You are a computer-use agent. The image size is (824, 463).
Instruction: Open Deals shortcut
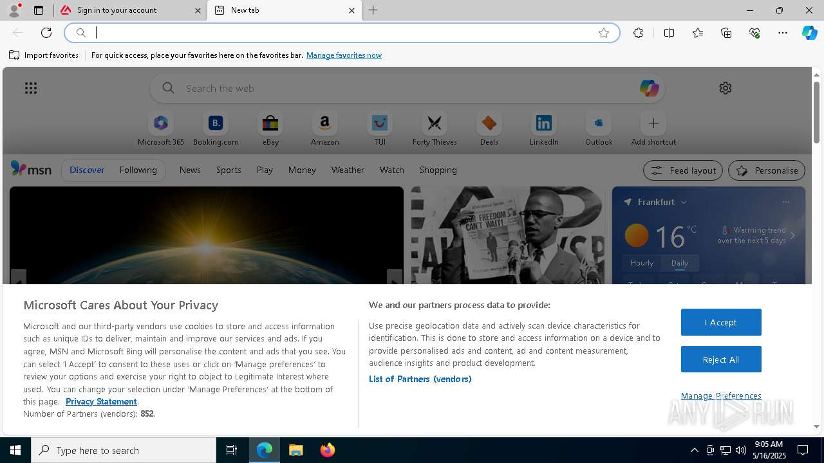(x=489, y=129)
